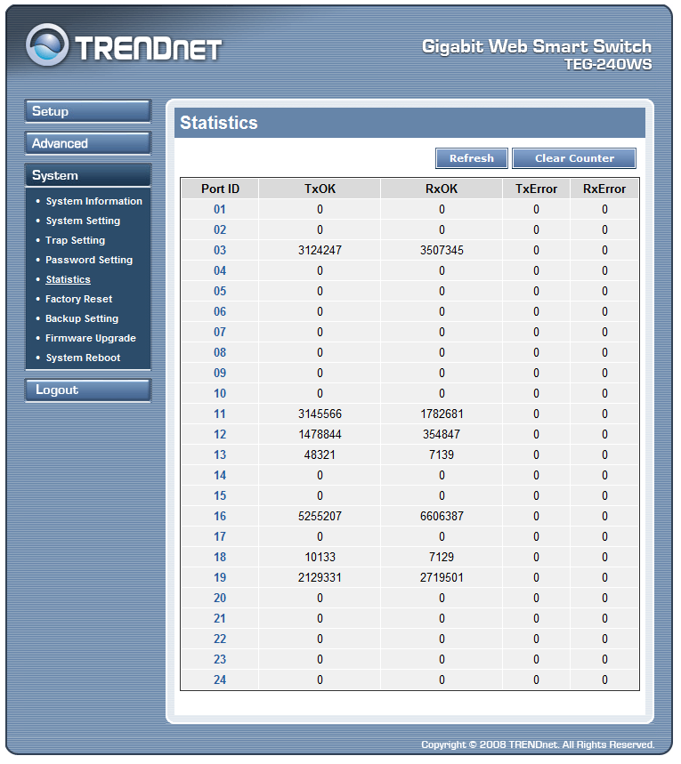Open Firmware Upgrade page
The width and height of the screenshot is (681, 764).
tap(91, 338)
